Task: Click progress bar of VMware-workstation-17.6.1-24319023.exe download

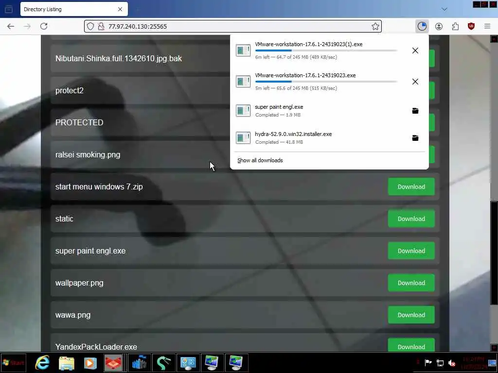Action: coord(326,82)
